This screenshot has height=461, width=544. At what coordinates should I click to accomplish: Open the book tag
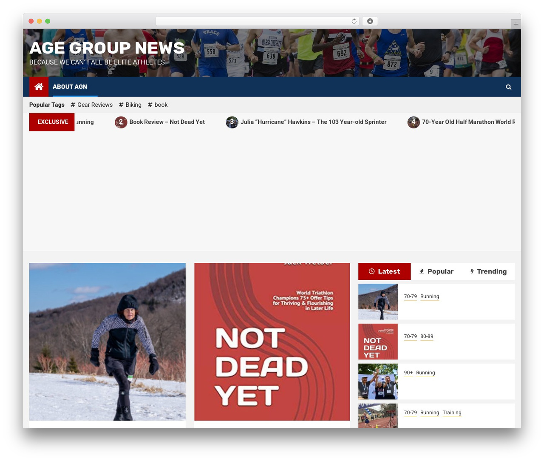(x=158, y=105)
